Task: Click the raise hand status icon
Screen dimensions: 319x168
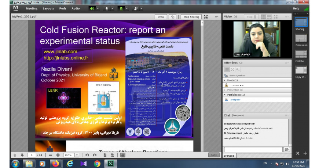Action: [136, 8]
